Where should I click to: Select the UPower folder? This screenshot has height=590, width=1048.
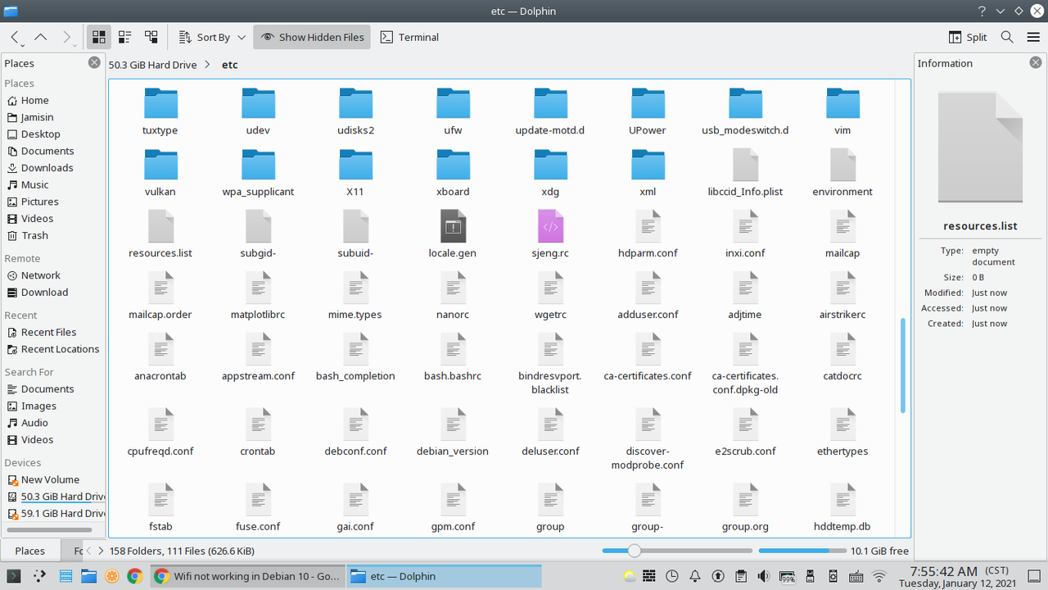[648, 111]
